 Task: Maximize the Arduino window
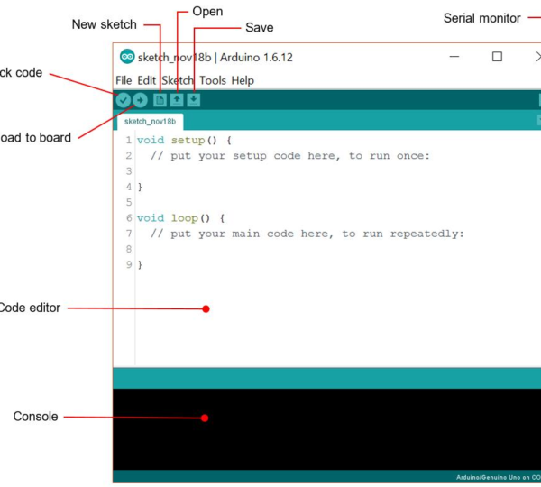click(497, 57)
